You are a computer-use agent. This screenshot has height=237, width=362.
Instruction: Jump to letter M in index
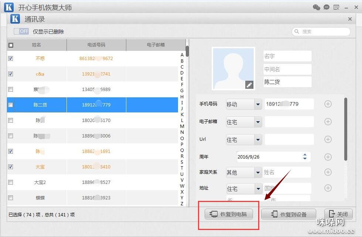182,126
